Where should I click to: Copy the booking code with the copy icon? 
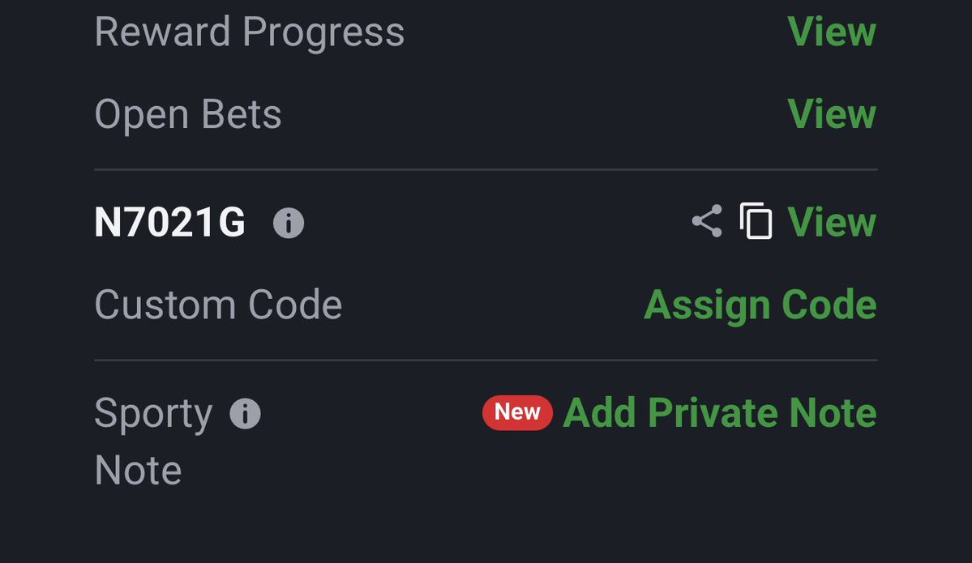[756, 220]
